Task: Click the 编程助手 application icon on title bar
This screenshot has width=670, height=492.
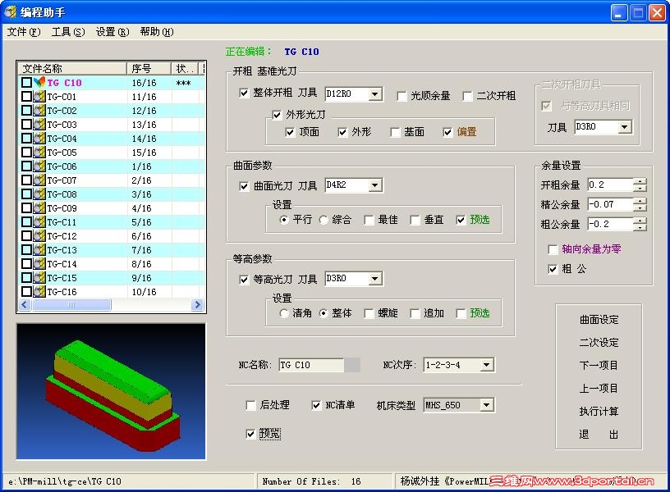Action: (x=9, y=11)
